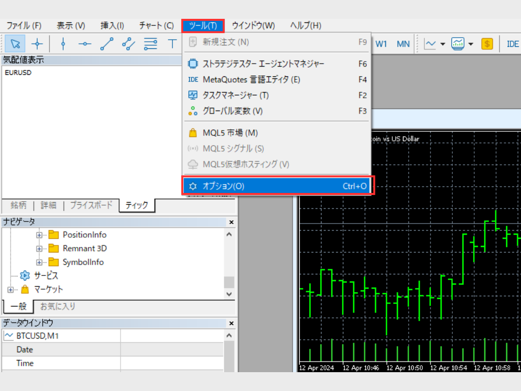Choose the equidistant channel tool

coord(129,44)
